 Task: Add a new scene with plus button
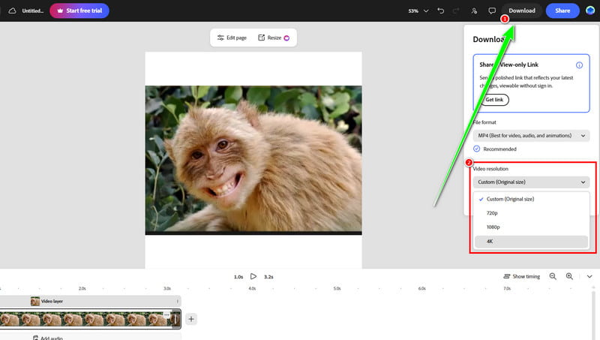point(191,319)
